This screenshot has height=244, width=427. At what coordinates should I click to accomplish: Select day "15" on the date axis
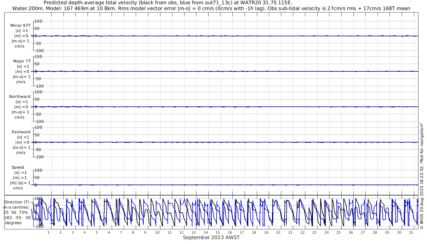tap(218, 232)
